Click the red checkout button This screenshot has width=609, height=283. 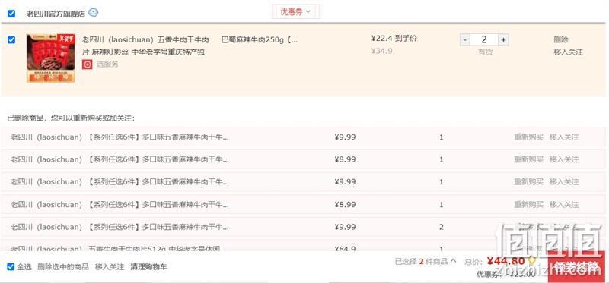pyautogui.click(x=576, y=267)
